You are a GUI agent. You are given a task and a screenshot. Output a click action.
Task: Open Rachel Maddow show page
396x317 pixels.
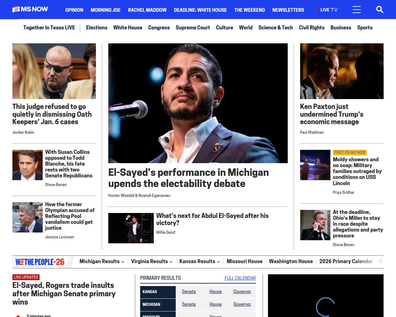(x=147, y=10)
